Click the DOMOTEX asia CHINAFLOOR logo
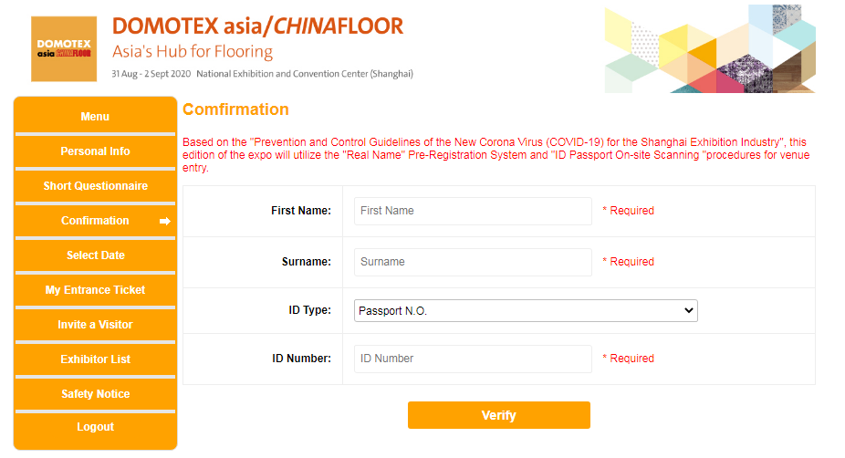This screenshot has width=845, height=458. point(63,48)
